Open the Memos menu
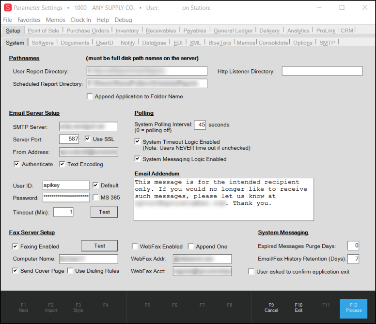Screen dimensions: 376x324 [55, 20]
